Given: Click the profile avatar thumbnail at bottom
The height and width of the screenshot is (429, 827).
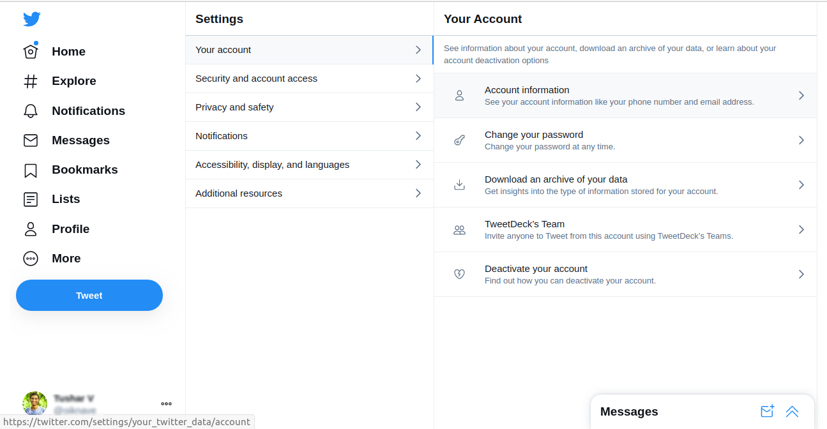Looking at the screenshot, I should click(34, 403).
